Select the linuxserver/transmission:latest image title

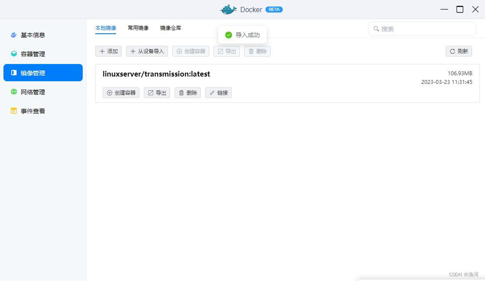pyautogui.click(x=156, y=74)
